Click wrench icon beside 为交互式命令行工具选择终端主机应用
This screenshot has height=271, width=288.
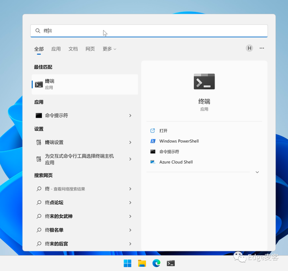click(39, 159)
